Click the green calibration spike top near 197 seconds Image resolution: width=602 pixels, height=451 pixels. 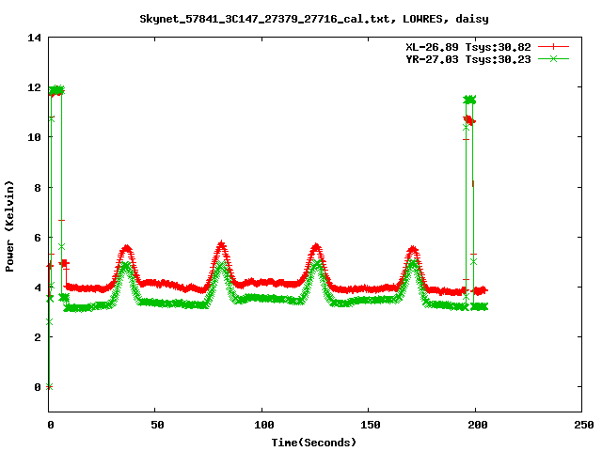coord(469,100)
